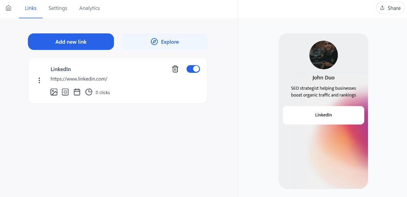Viewport: 407px width, 197px height.
Task: Click the profile avatar in preview
Action: coord(324,55)
